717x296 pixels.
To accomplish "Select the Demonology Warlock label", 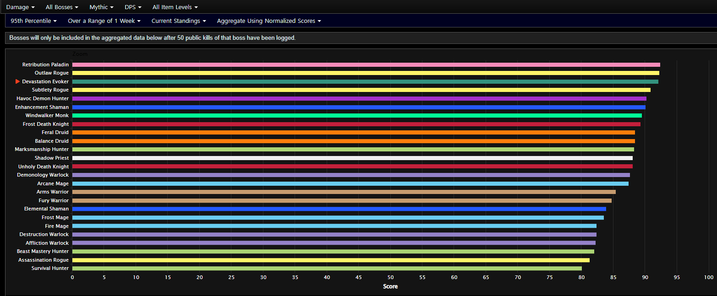I will pos(43,175).
